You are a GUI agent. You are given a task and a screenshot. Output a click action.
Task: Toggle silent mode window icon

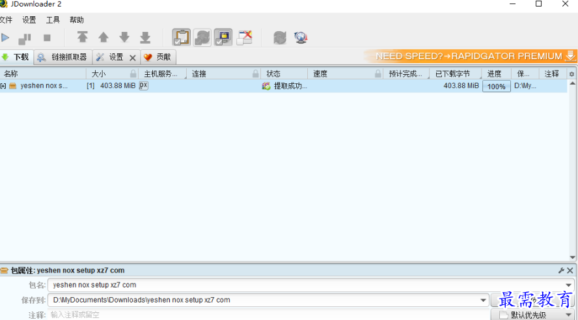244,37
